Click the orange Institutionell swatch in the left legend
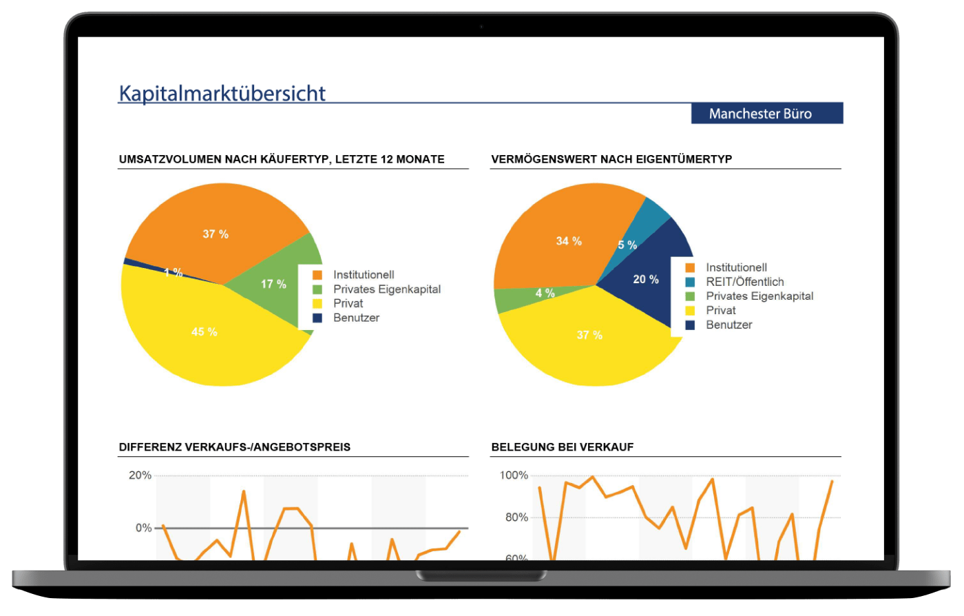This screenshot has height=616, width=964. [317, 275]
